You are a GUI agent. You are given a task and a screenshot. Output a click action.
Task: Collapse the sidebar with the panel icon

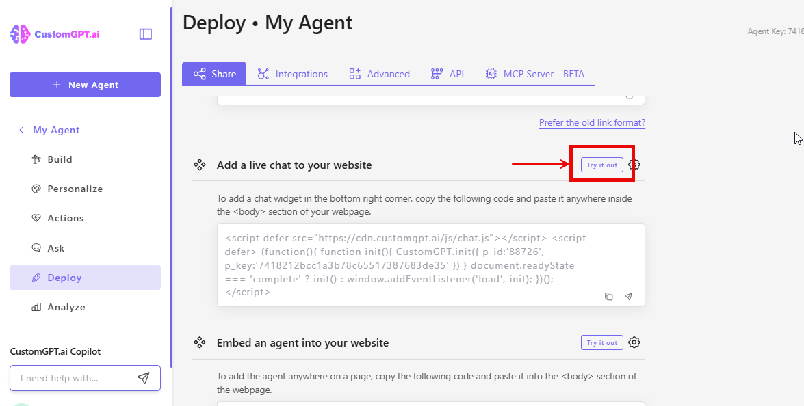coord(146,33)
